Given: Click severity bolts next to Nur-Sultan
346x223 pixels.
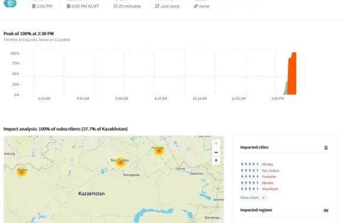Looking at the screenshot, I should tap(250, 170).
